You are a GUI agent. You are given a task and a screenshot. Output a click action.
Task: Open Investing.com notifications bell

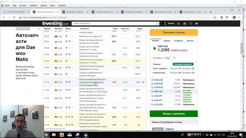pos(178,23)
